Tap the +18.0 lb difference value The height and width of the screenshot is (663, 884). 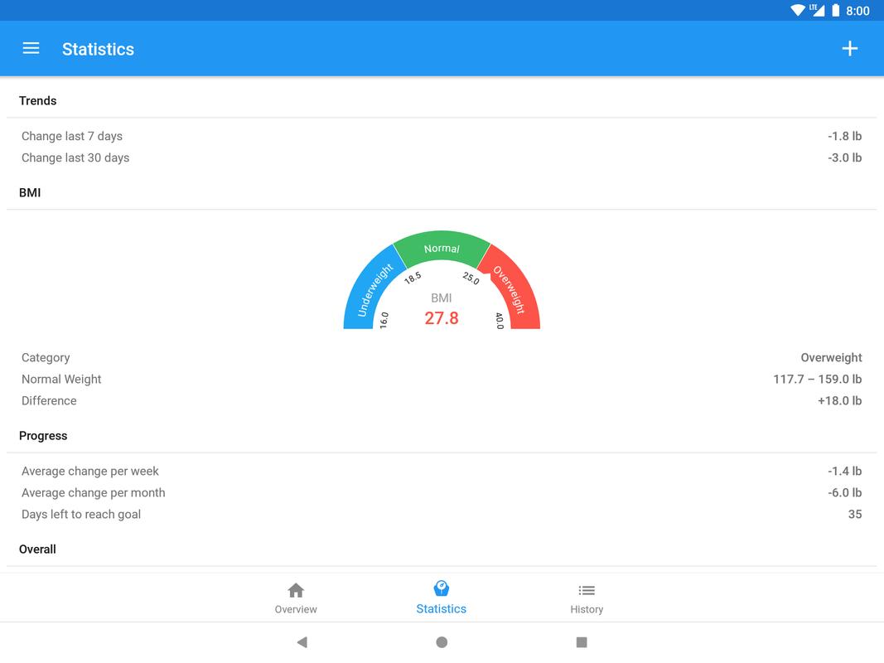[839, 401]
